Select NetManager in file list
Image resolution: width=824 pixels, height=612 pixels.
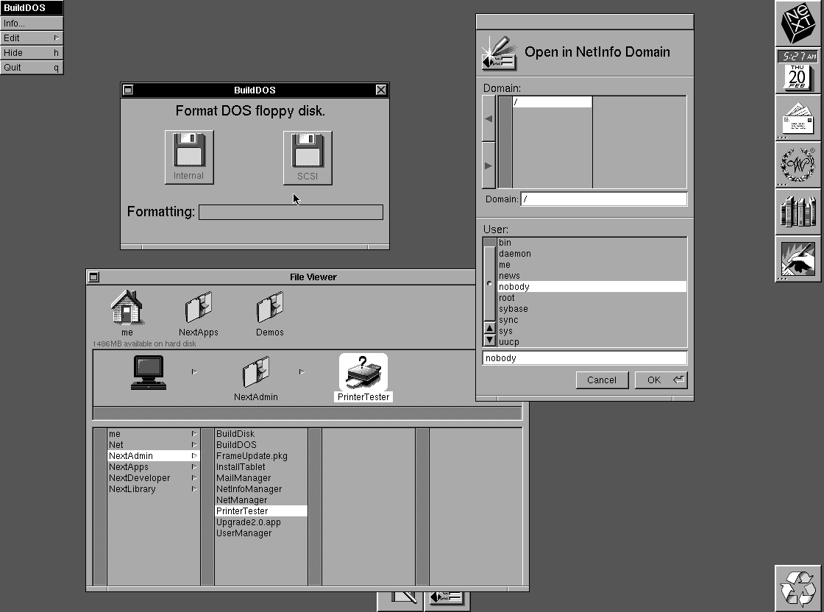point(260,500)
